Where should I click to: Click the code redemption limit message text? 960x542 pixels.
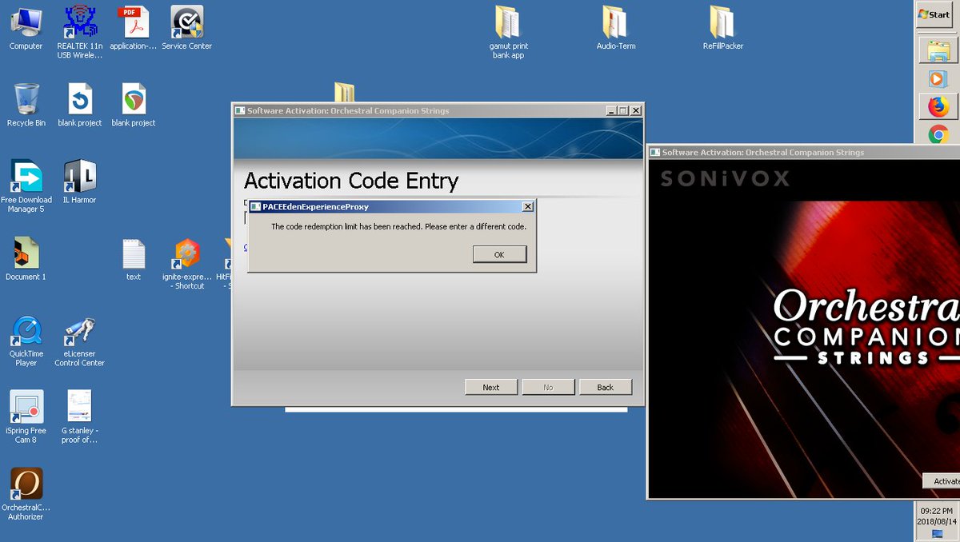[398, 227]
